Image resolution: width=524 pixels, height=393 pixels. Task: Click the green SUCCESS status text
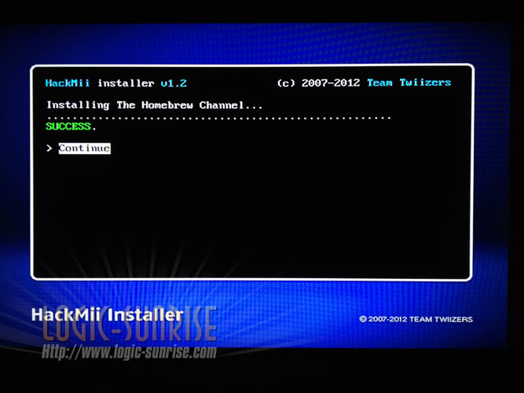coord(68,127)
